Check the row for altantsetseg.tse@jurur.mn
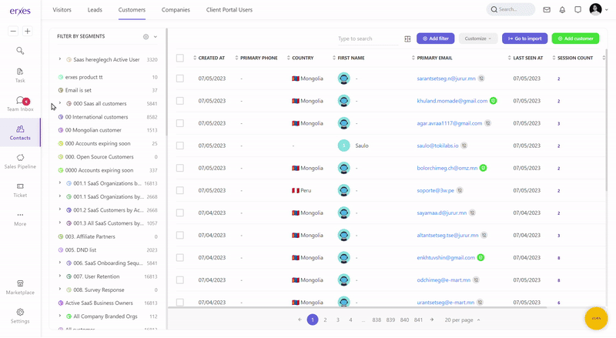Image resolution: width=616 pixels, height=338 pixels. (x=180, y=235)
